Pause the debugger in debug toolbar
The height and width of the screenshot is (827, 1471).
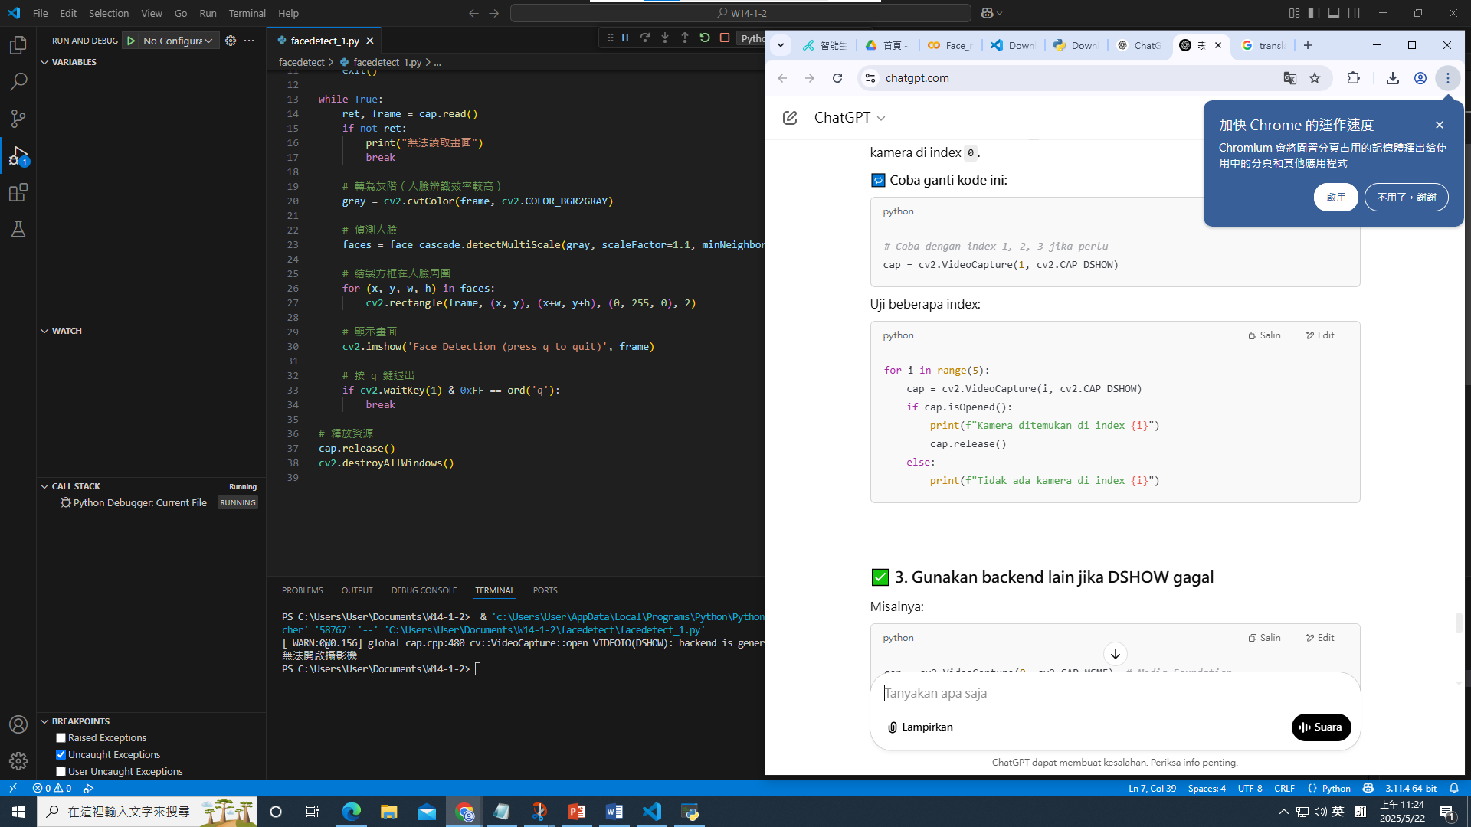pos(625,38)
